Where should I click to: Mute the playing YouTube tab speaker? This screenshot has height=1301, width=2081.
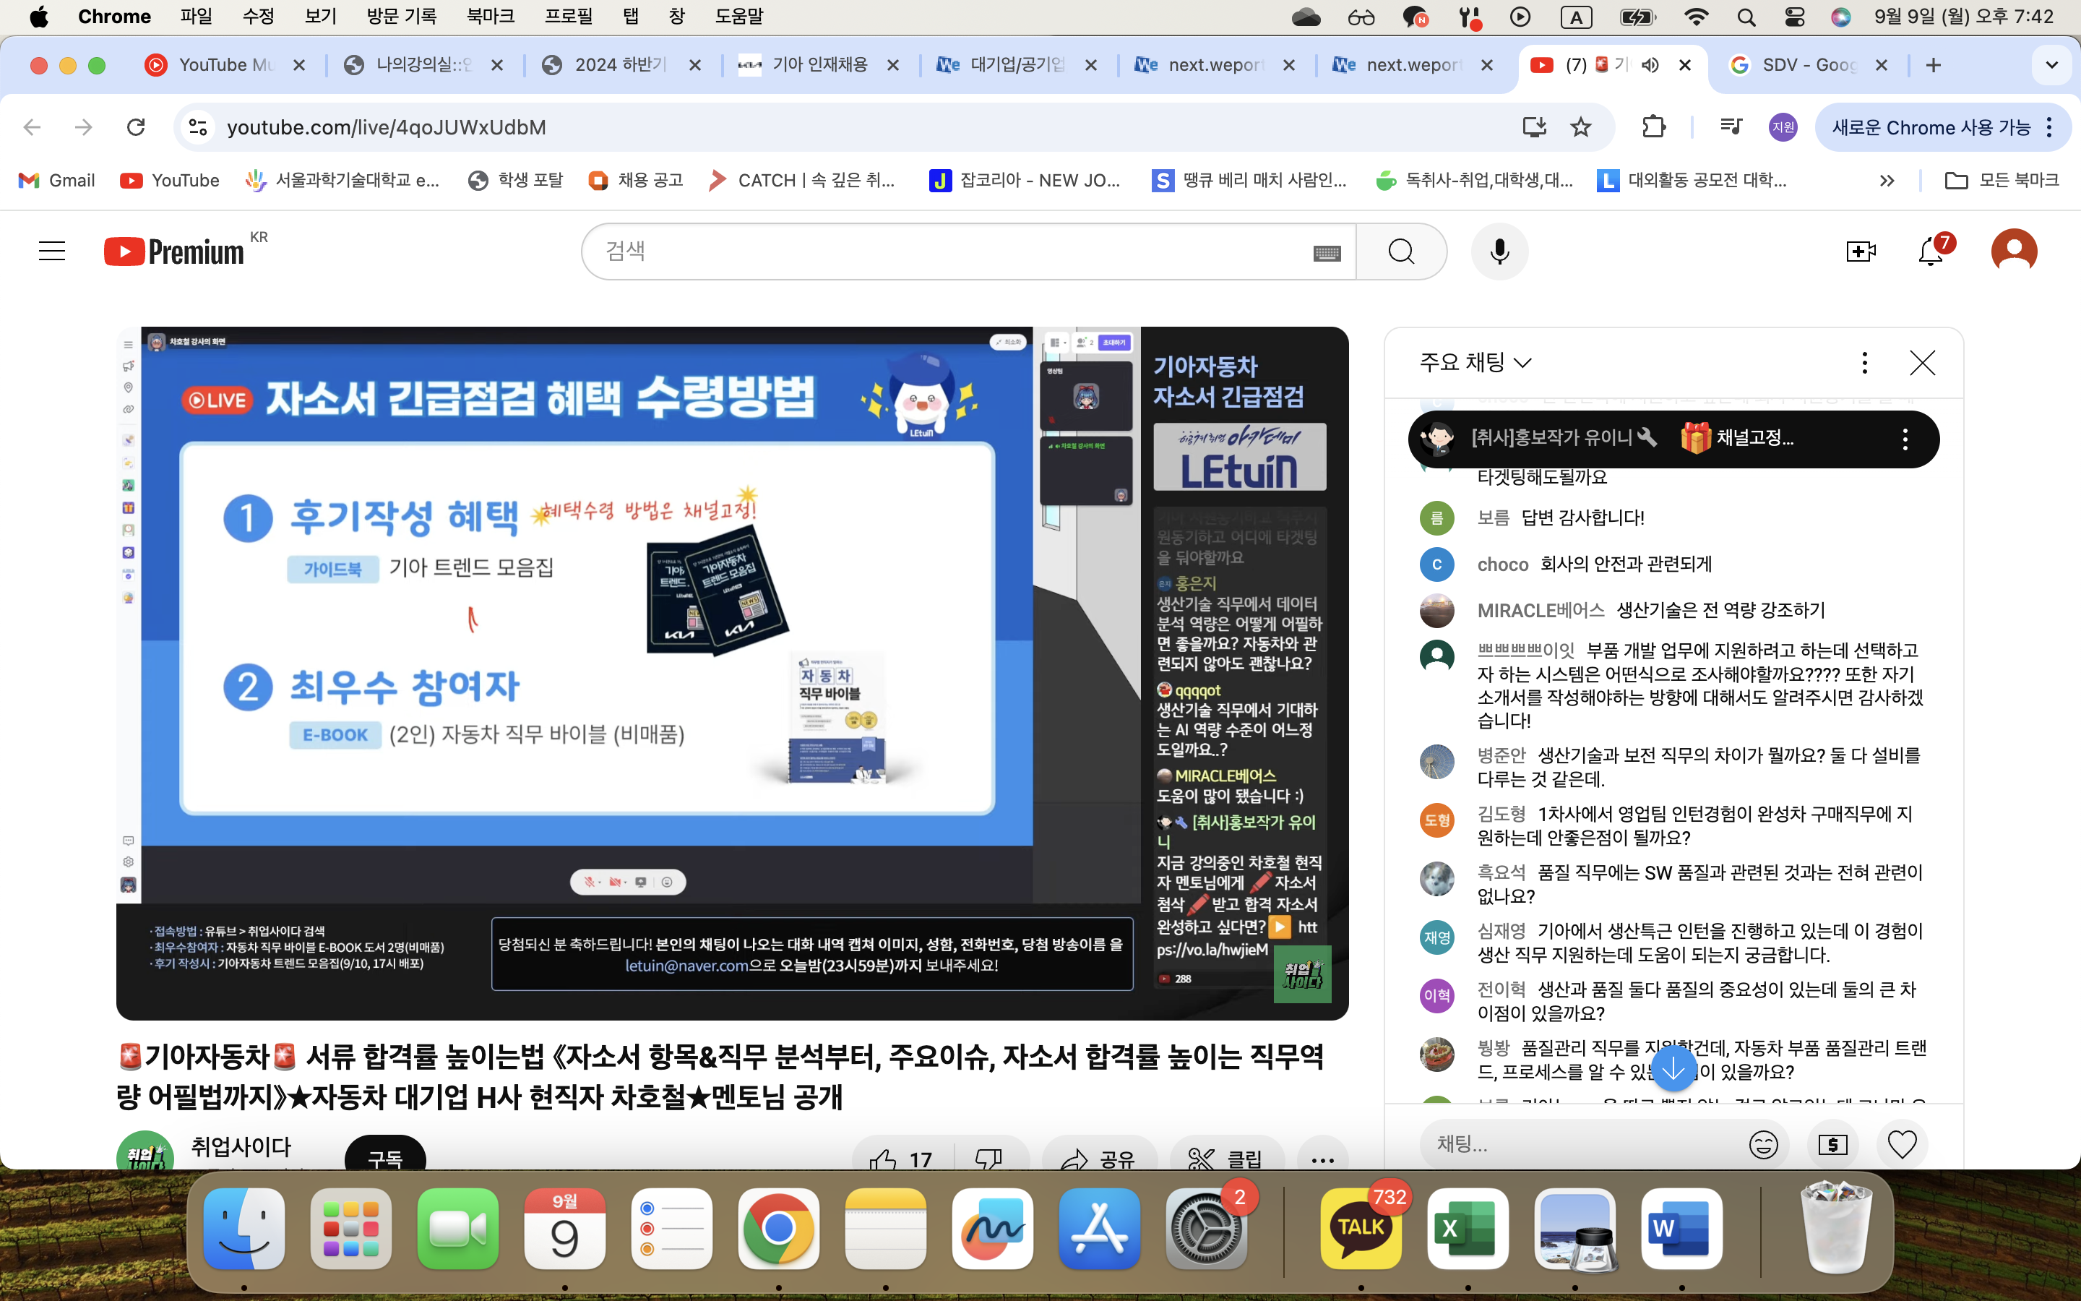(1650, 65)
